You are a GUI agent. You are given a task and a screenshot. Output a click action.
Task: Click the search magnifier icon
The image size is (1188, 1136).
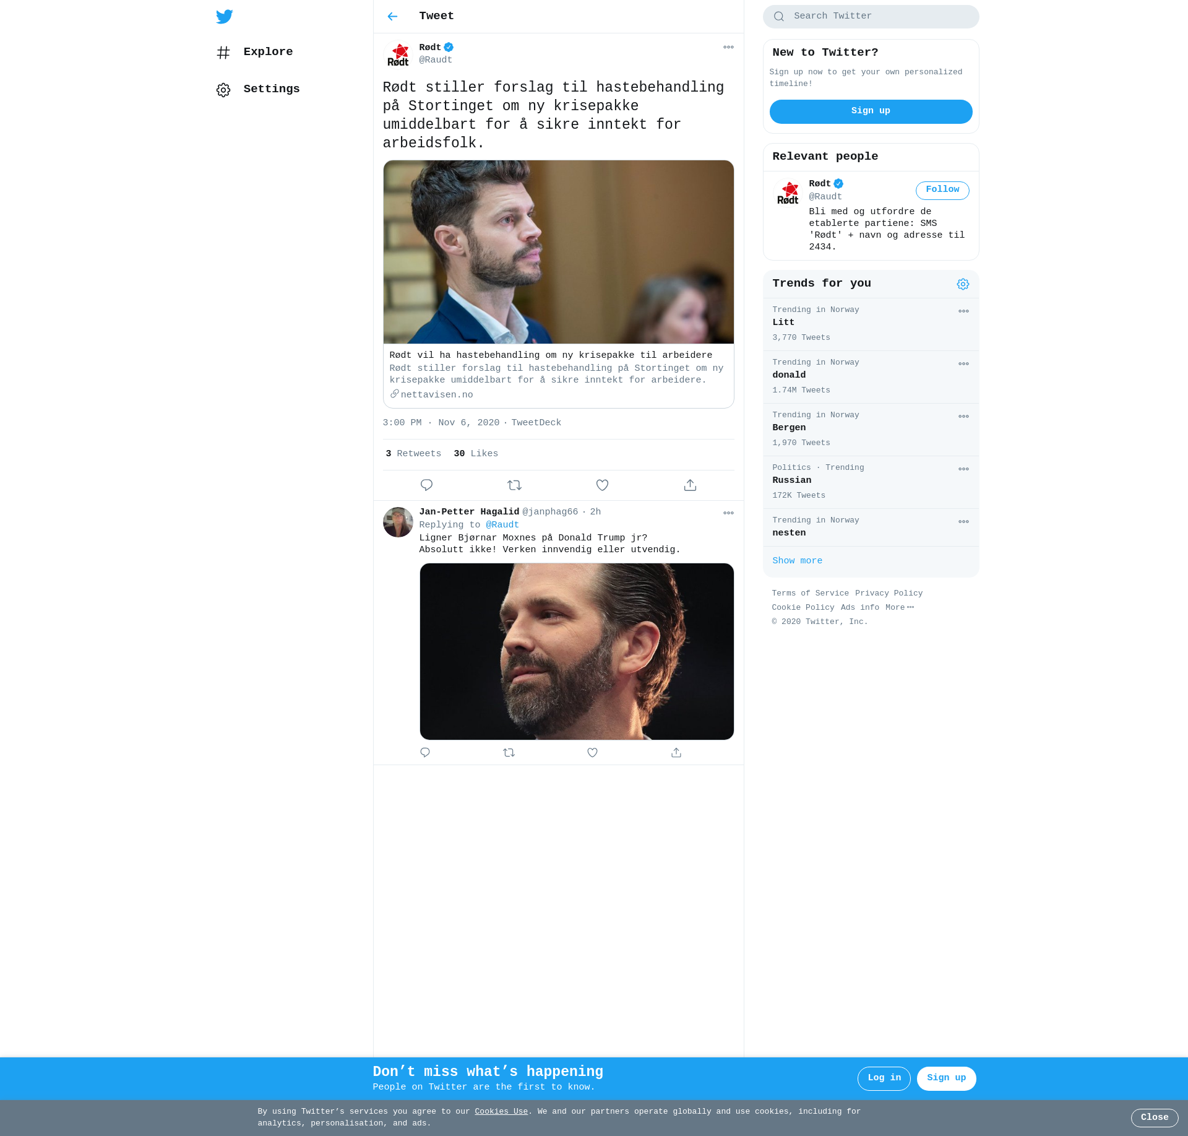(x=779, y=17)
